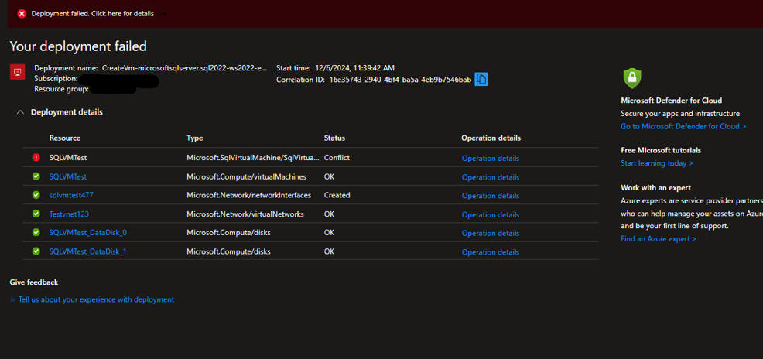Click the Microsoft.SqlVirtualMachine type cell
This screenshot has width=763, height=359.
[x=253, y=158]
